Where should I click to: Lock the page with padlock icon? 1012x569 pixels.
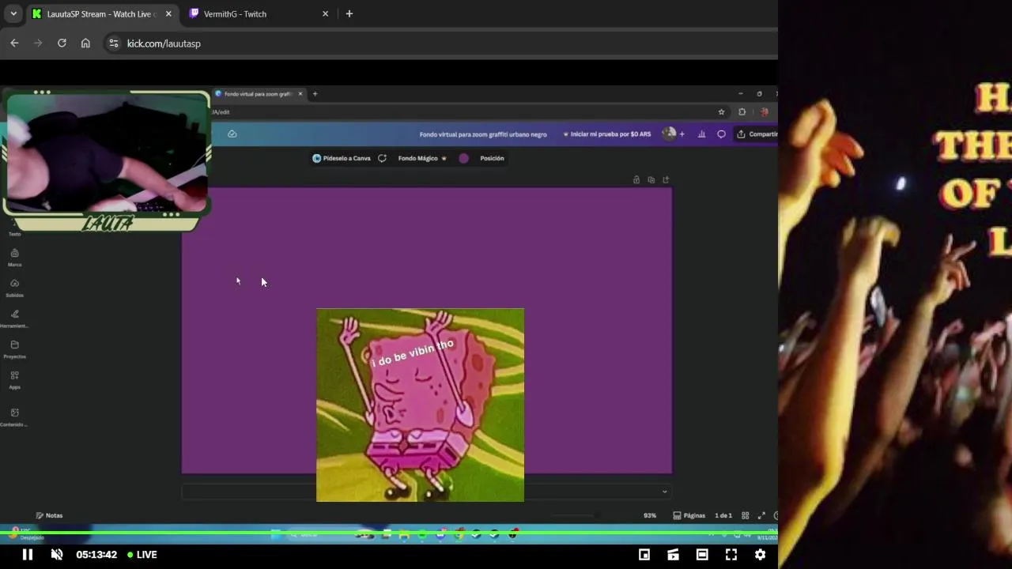point(636,180)
